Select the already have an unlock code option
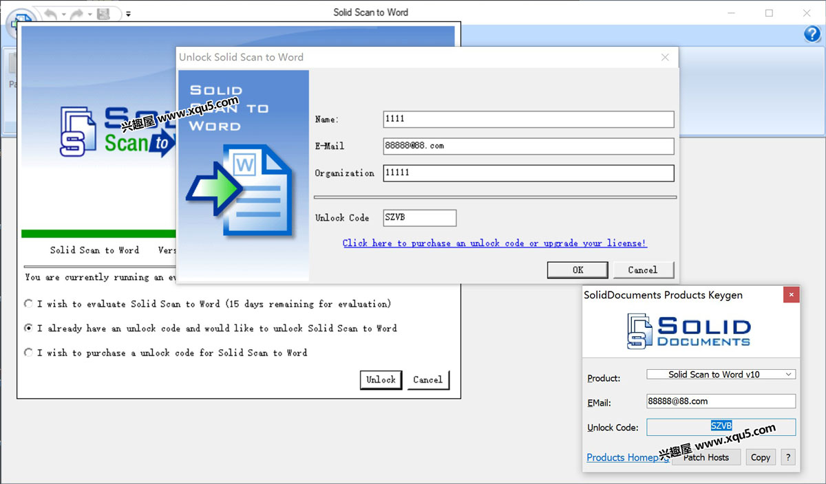The height and width of the screenshot is (484, 826). (210, 328)
